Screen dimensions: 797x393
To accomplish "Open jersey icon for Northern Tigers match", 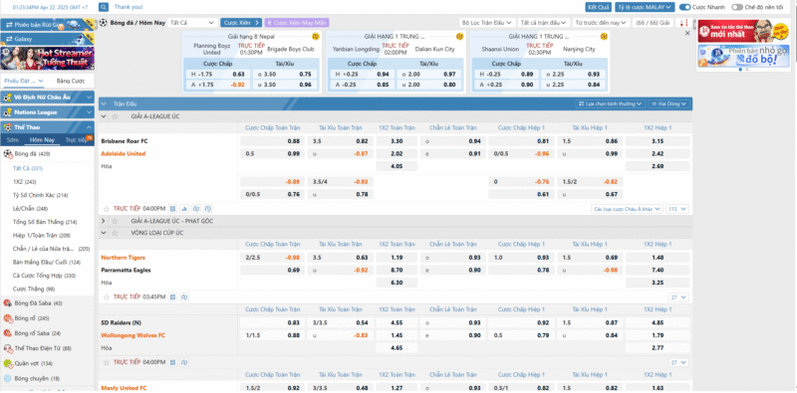I will pyautogui.click(x=184, y=297).
